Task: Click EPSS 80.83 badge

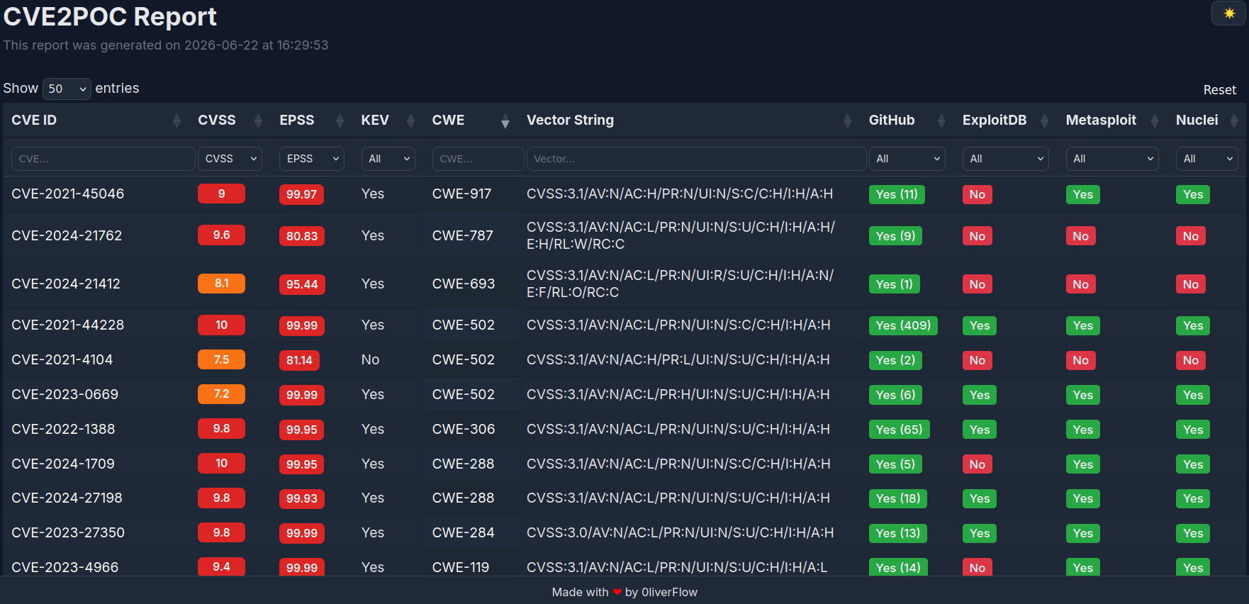Action: (x=301, y=236)
